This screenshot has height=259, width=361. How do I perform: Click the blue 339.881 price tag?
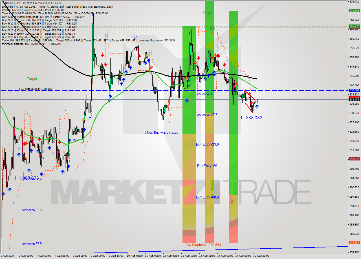click(x=354, y=90)
